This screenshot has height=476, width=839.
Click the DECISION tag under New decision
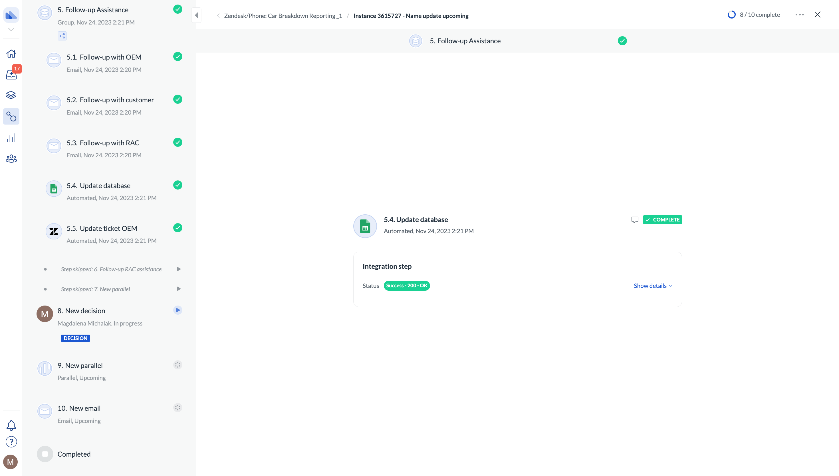(x=75, y=338)
